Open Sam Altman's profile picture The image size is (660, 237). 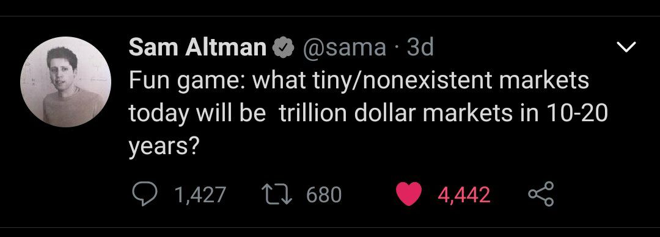65,82
